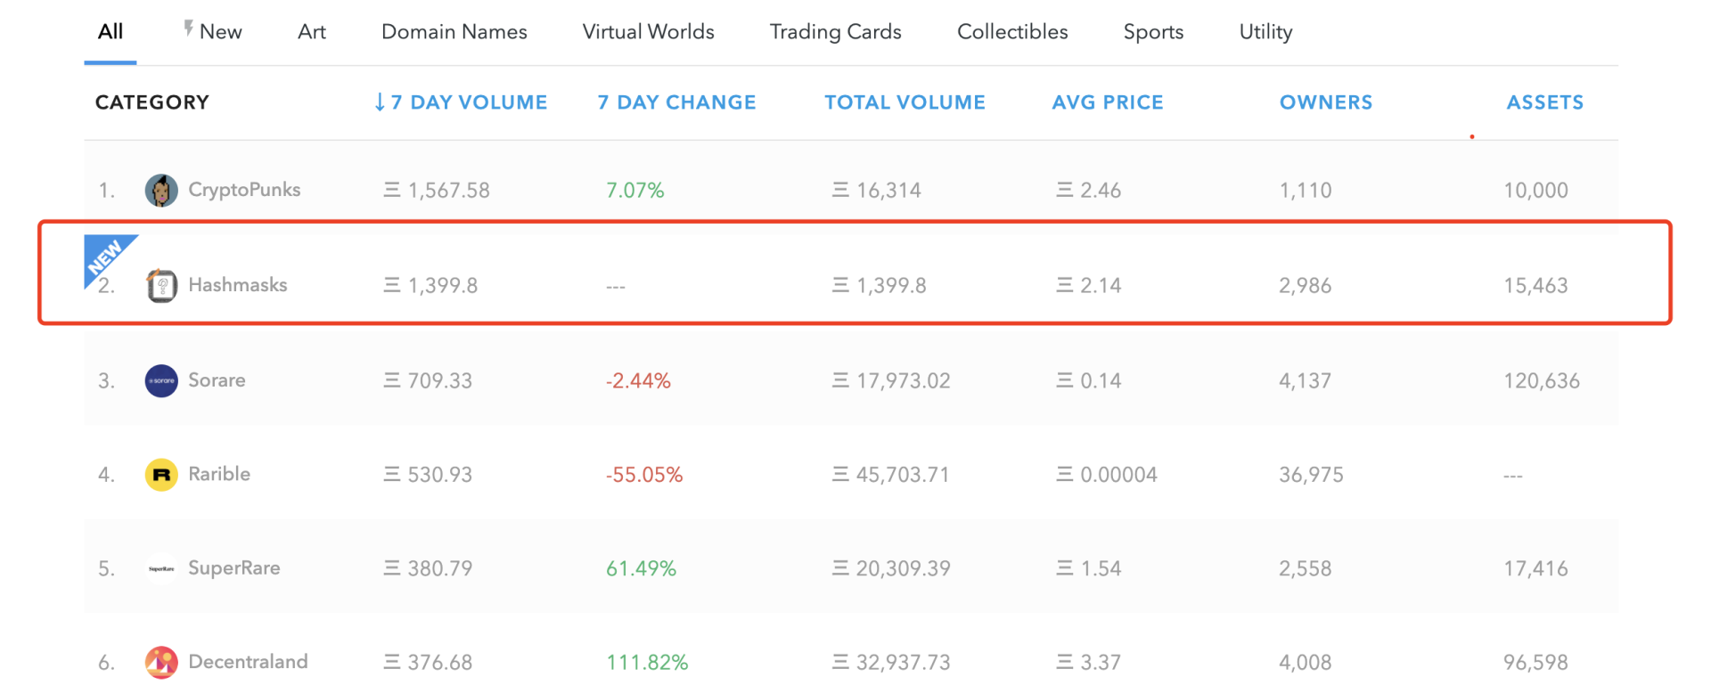Switch to the Virtual Worlds tab
The width and height of the screenshot is (1711, 693).
pyautogui.click(x=649, y=32)
